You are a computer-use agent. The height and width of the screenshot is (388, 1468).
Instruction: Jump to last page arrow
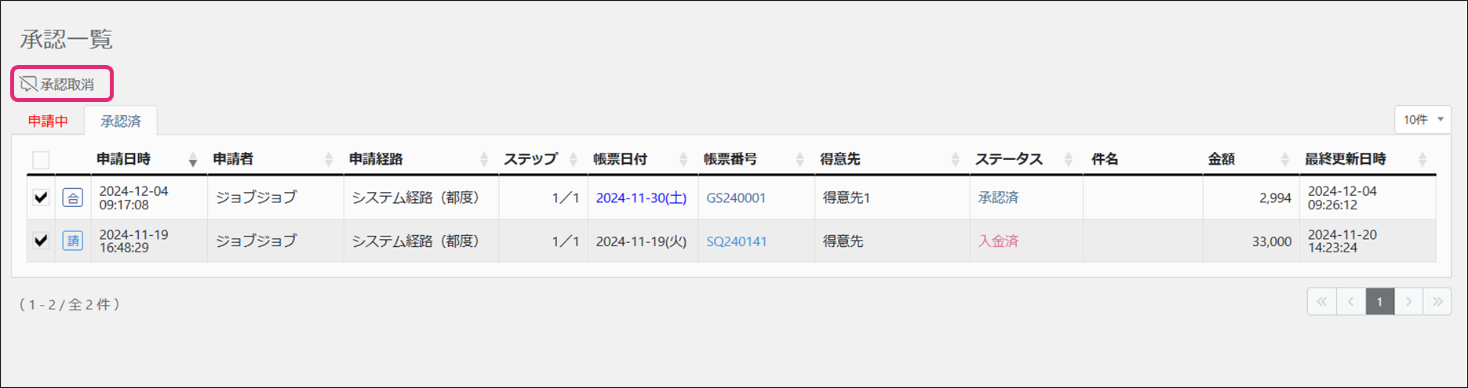[1437, 302]
